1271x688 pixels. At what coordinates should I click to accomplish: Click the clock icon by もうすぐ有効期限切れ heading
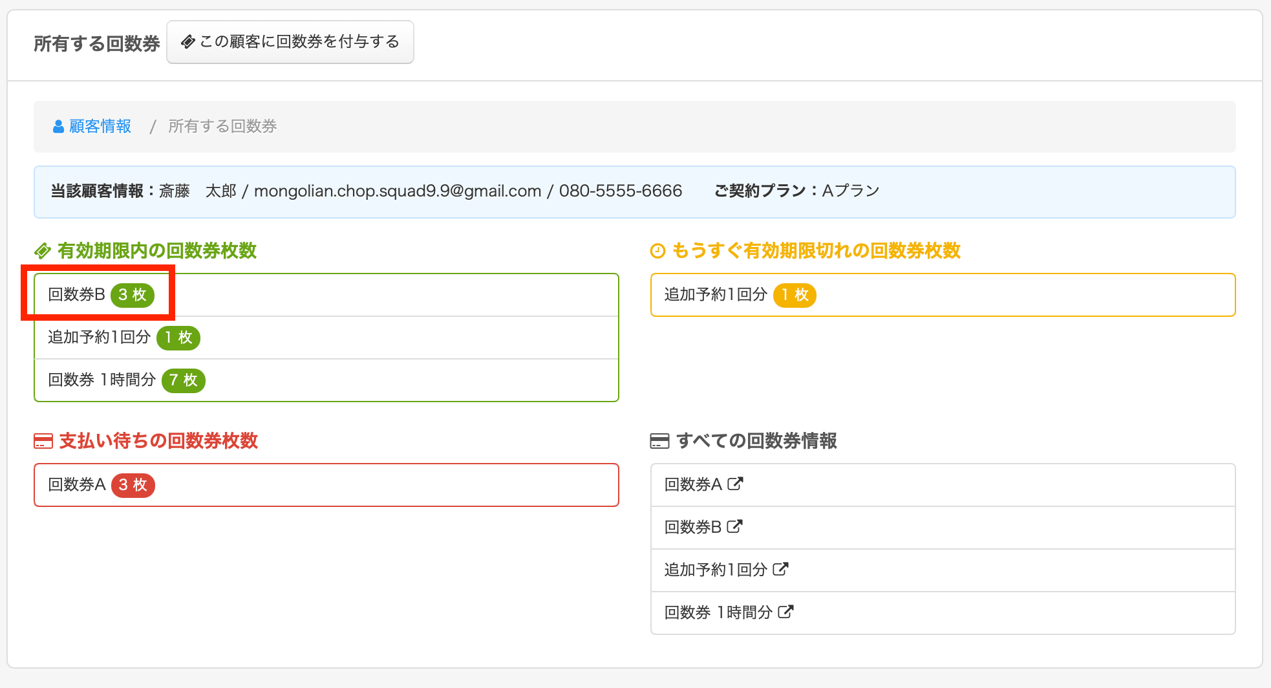click(x=657, y=251)
